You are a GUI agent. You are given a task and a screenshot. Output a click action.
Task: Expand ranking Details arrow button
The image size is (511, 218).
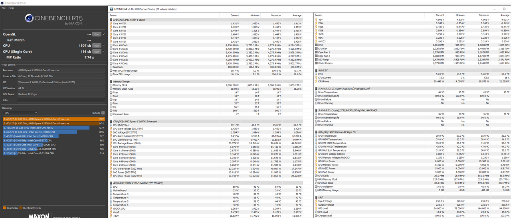click(103, 113)
